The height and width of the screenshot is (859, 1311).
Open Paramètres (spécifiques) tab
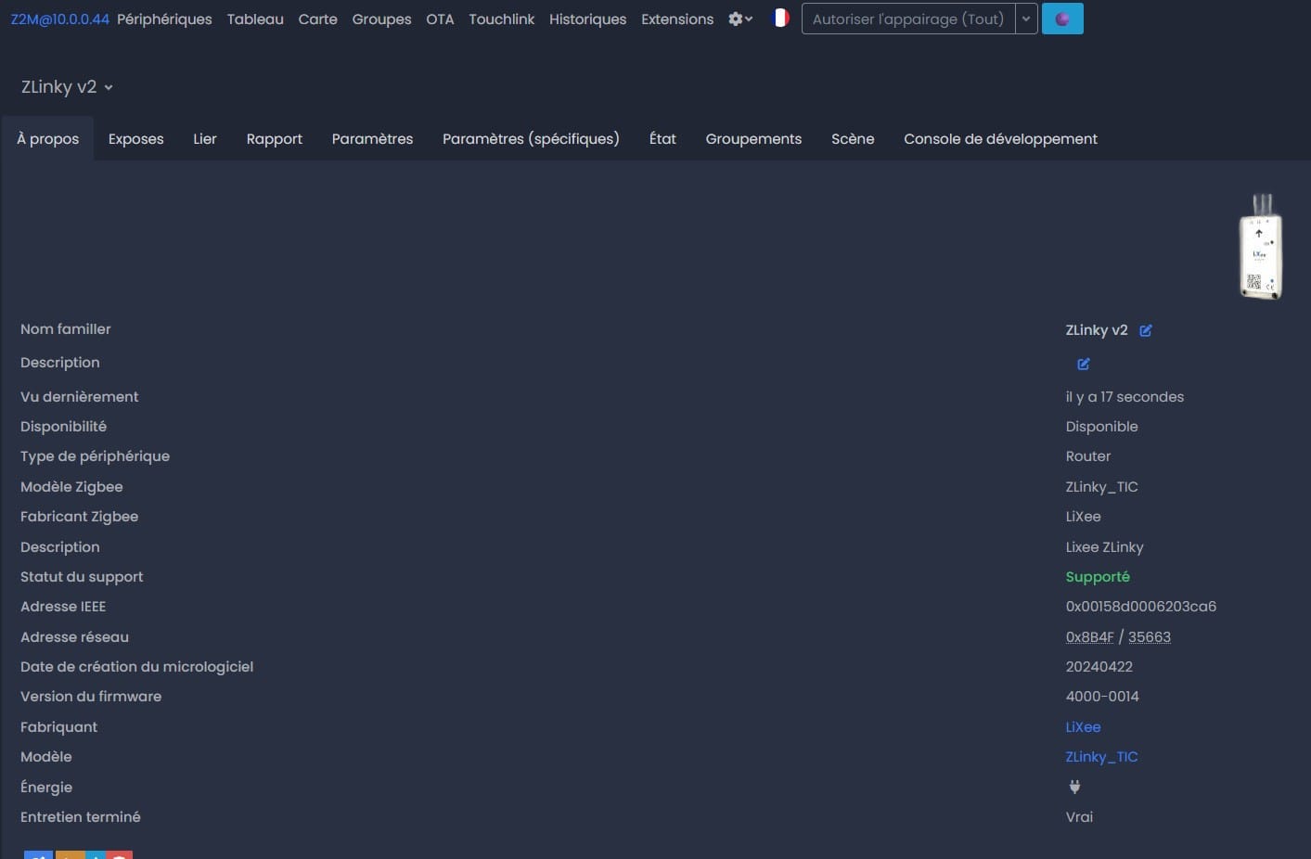[531, 138]
